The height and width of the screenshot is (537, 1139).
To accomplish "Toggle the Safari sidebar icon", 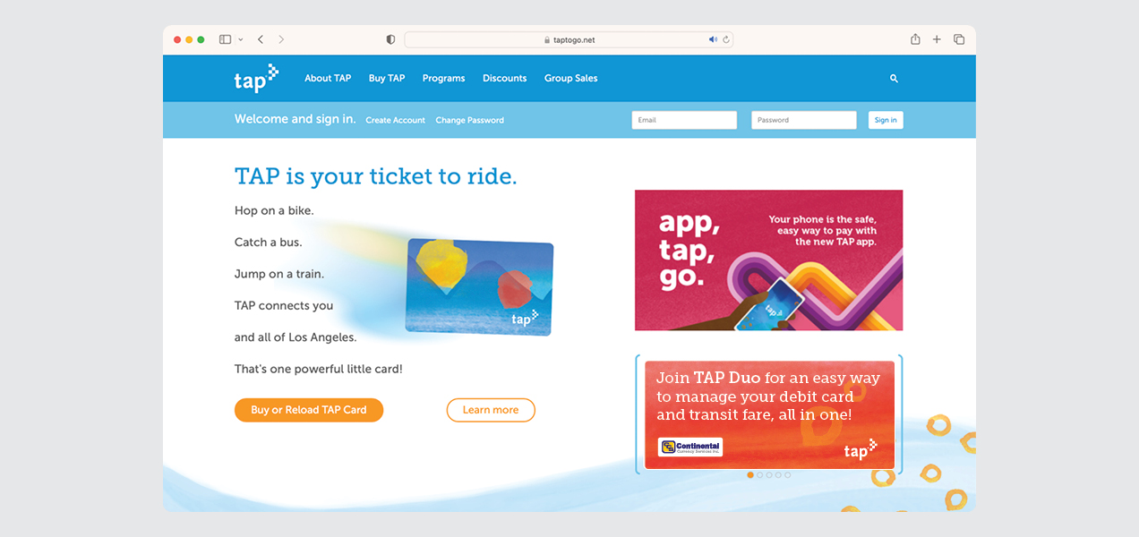I will (225, 39).
